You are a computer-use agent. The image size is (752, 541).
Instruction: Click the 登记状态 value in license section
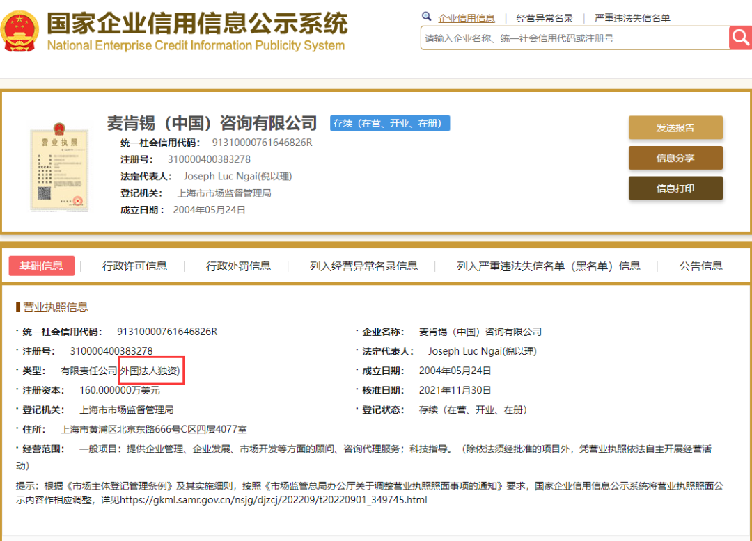pos(473,410)
